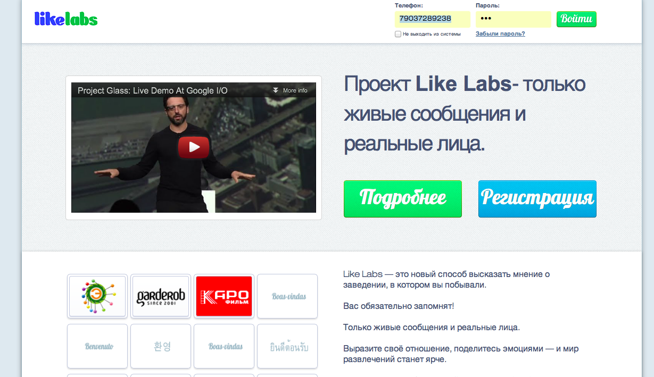This screenshot has height=377, width=654.
Task: Click the green Подробнее button
Action: coord(403,199)
